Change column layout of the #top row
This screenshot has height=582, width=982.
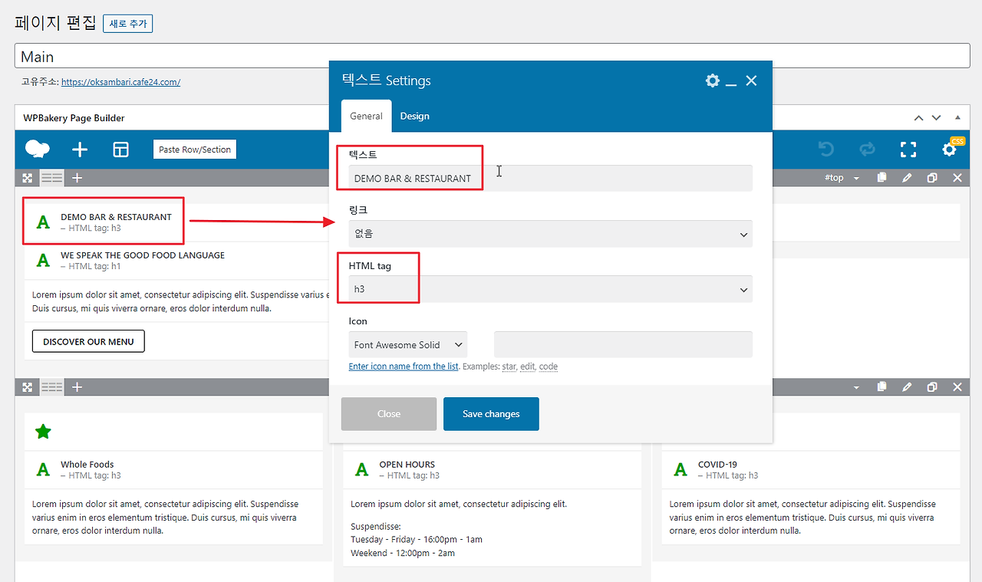(52, 178)
